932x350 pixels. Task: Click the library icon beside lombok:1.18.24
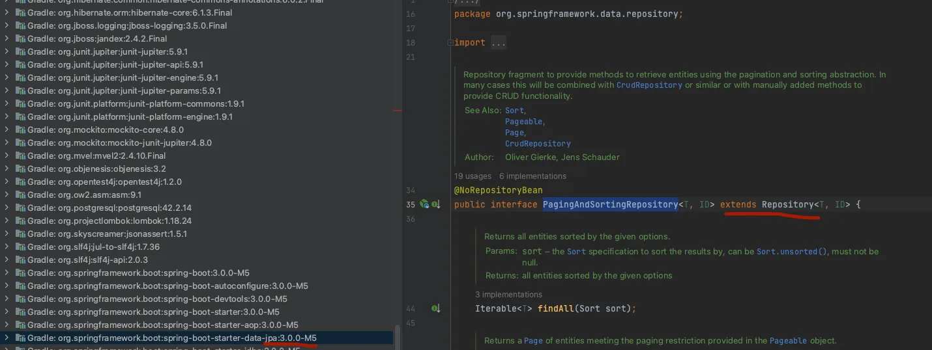pos(20,221)
